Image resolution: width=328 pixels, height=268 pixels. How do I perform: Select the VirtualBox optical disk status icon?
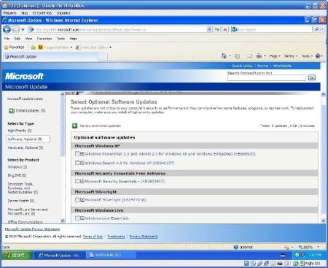[253, 264]
